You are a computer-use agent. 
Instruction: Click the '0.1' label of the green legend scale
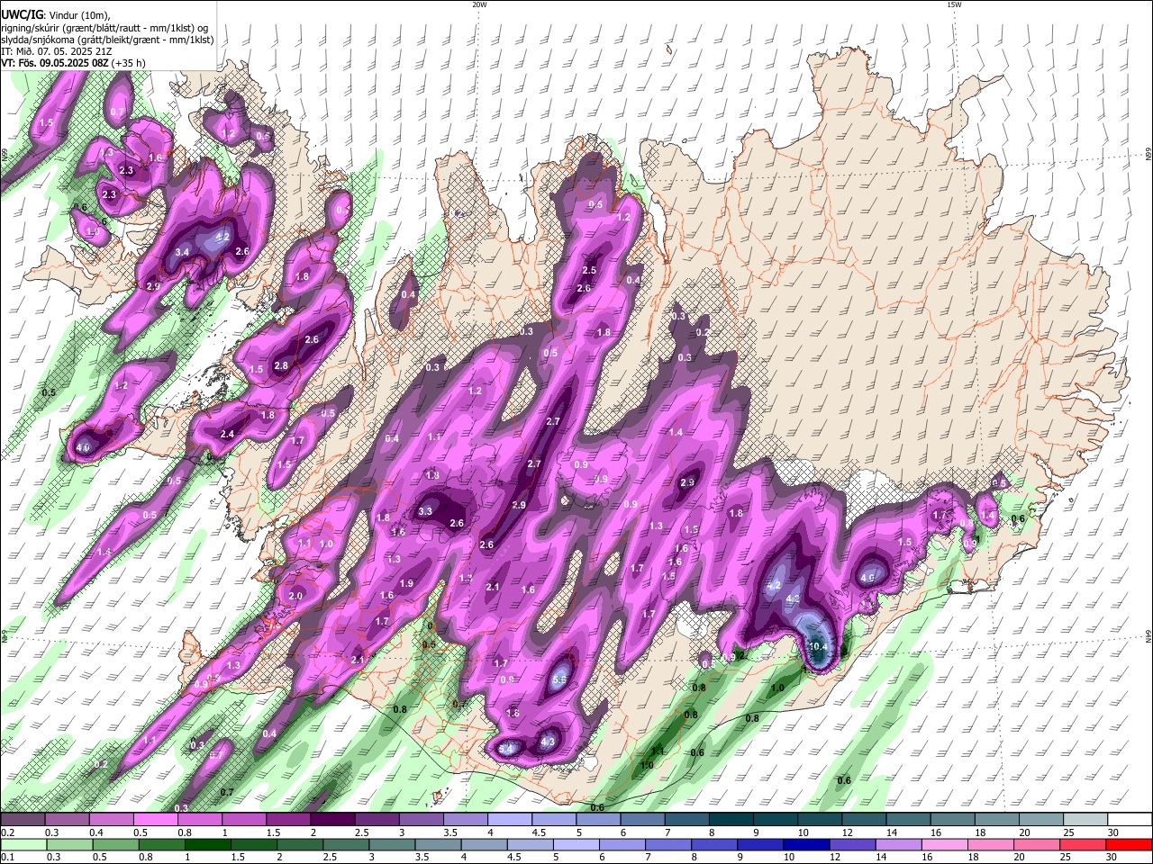(6, 858)
